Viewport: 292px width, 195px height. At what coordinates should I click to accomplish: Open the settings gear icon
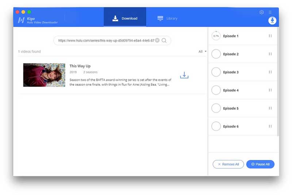coord(261,12)
